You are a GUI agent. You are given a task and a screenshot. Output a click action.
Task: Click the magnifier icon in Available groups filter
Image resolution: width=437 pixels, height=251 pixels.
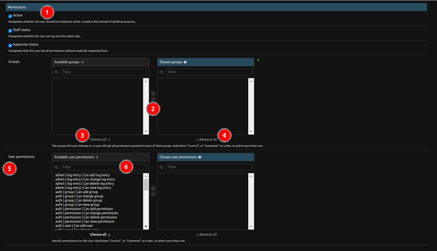(56, 72)
